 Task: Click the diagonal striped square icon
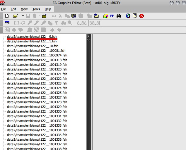tap(36, 30)
